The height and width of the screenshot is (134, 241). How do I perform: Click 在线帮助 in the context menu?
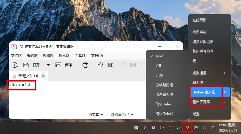click(x=199, y=20)
